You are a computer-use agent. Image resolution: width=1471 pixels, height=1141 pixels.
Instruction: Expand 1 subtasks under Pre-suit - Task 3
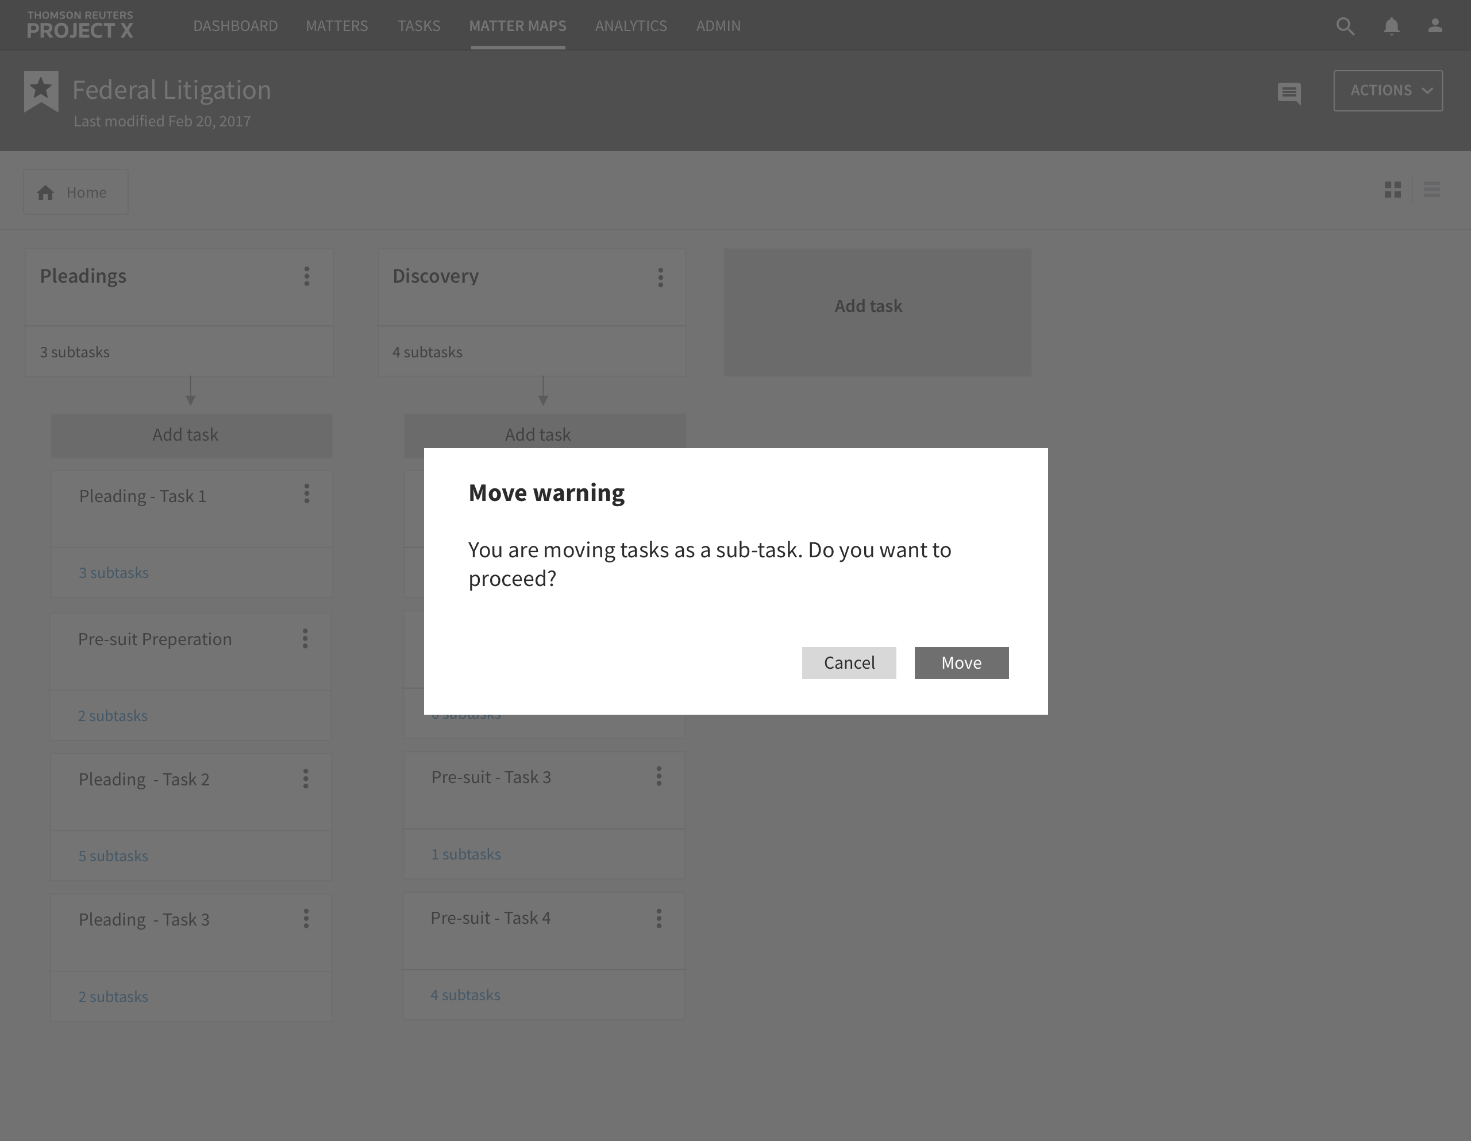[x=466, y=854]
